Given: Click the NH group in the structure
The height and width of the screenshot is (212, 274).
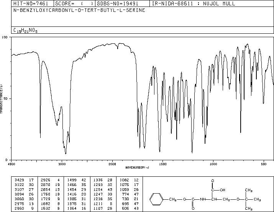Looking at the screenshot, I should point(203,199).
